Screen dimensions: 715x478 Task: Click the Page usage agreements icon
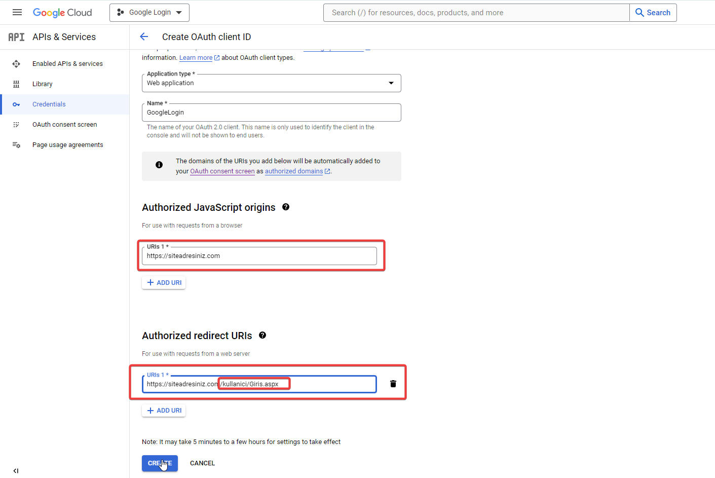pos(16,145)
